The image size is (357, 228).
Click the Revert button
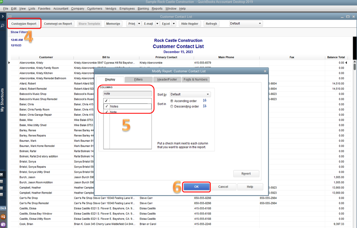246,174
